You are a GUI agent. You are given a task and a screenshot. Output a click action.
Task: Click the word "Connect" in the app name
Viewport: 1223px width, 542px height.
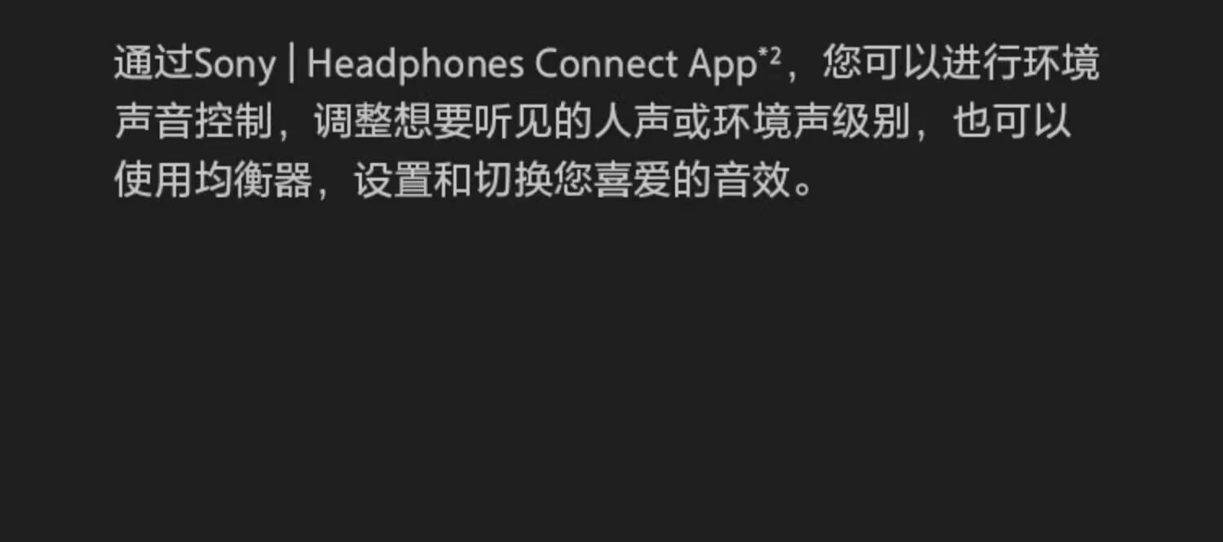point(606,65)
